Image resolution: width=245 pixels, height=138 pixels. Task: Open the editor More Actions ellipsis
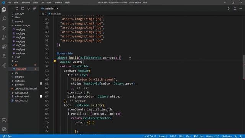[241, 8]
